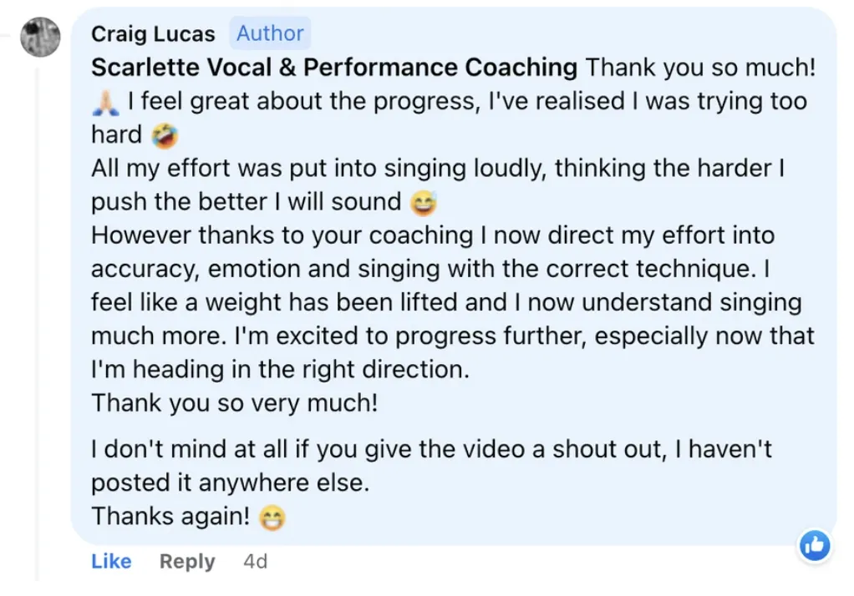
Task: Open Scarlette Vocal & Performance Coaching page mention
Action: 334,68
